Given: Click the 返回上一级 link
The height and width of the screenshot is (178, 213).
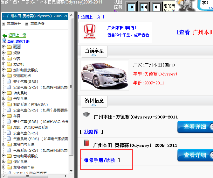Looking at the screenshot, I should click(x=17, y=35).
